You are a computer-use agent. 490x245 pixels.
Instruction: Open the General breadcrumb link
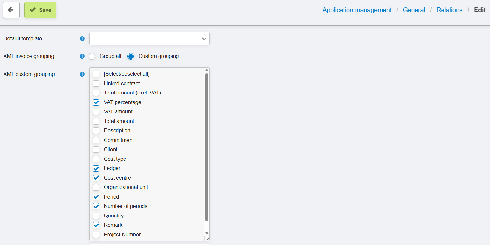coord(414,10)
